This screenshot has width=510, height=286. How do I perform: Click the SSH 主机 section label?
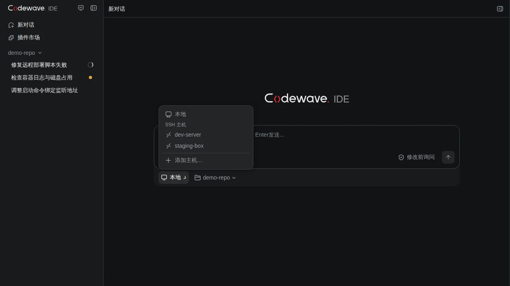click(x=176, y=125)
